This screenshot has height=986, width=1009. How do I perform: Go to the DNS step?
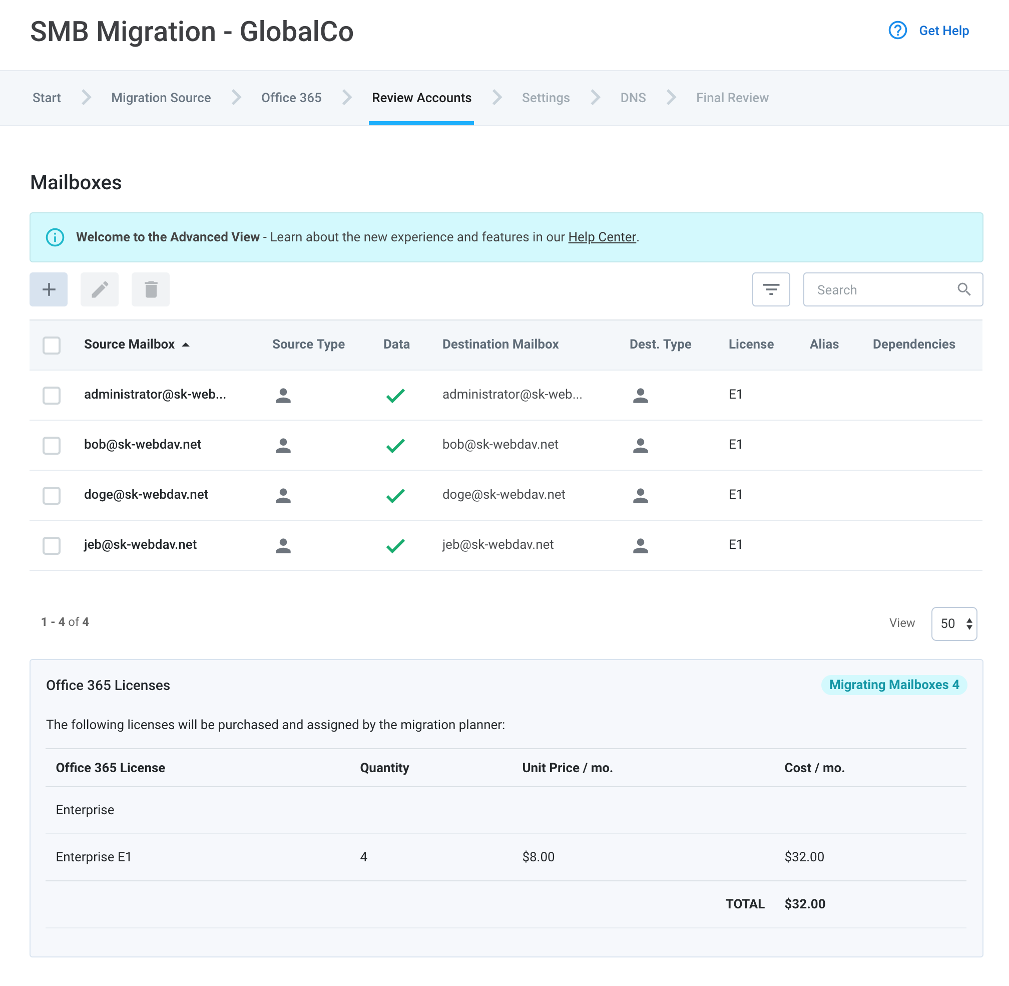tap(633, 98)
